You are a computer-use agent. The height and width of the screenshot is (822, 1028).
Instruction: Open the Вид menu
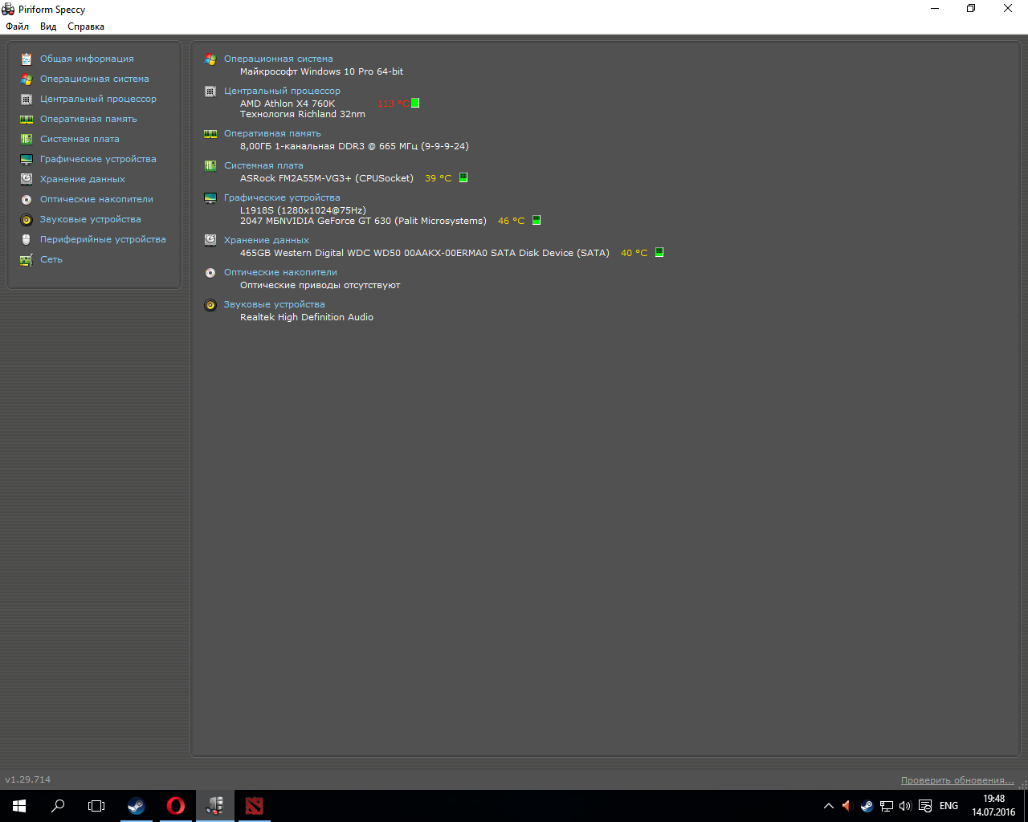48,26
